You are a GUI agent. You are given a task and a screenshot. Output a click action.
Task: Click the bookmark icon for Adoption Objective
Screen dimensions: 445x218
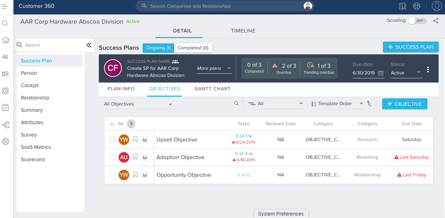click(135, 157)
